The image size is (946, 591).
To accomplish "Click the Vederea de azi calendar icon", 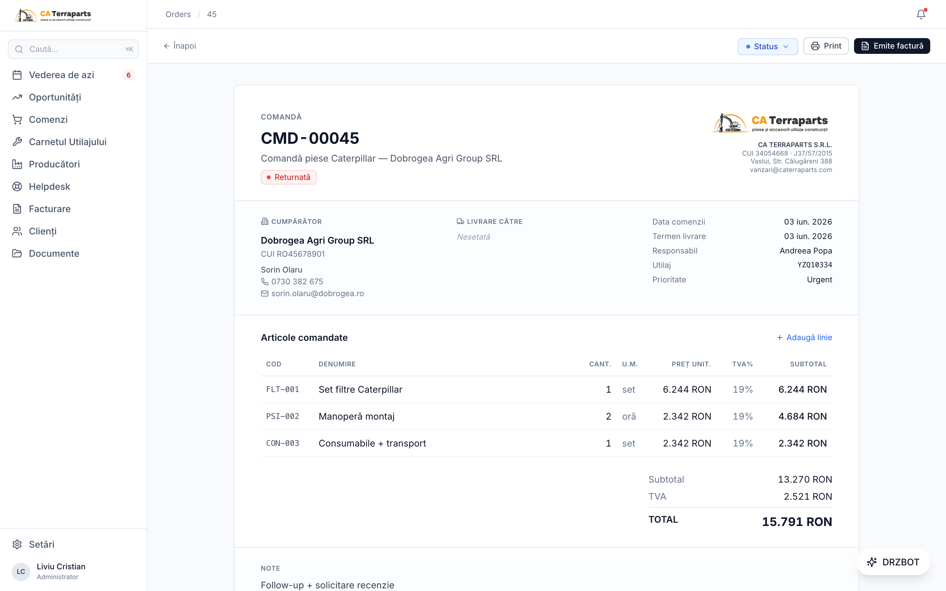I will (17, 75).
